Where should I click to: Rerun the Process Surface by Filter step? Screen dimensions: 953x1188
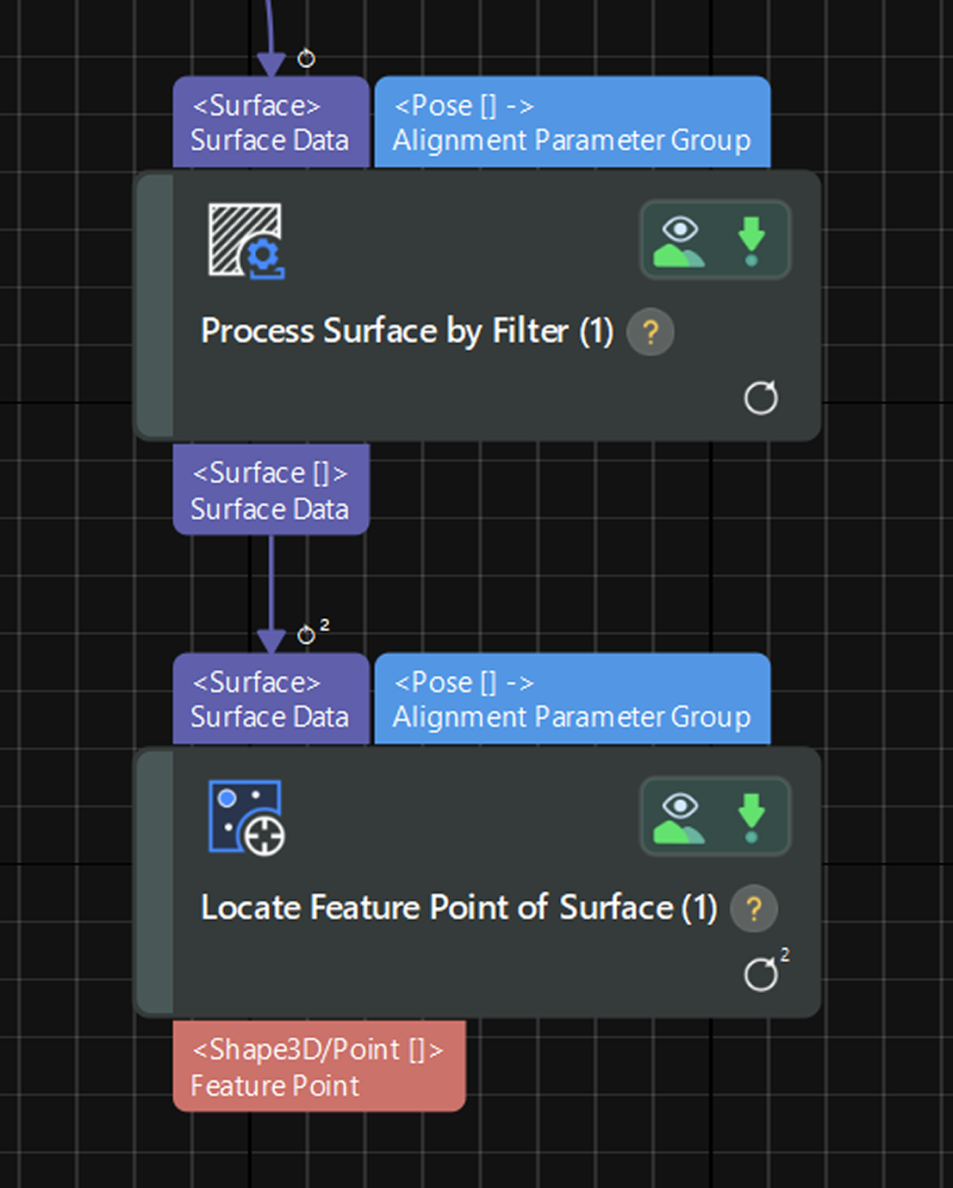tap(761, 397)
